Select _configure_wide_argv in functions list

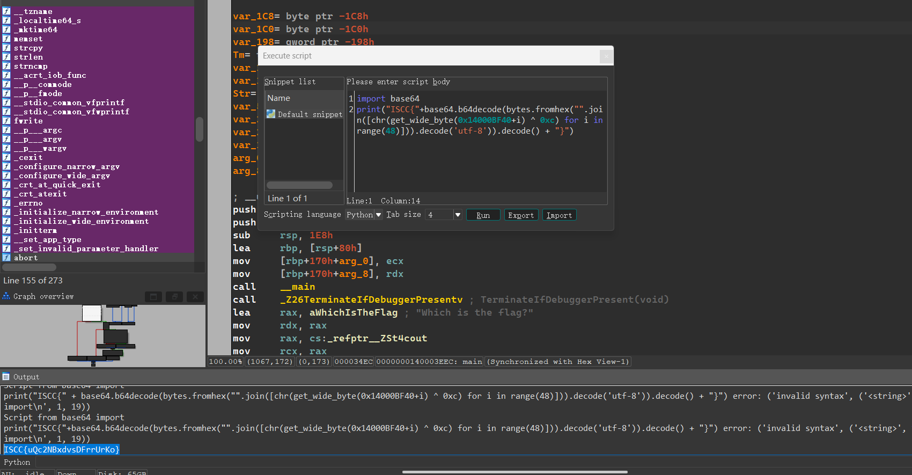(x=62, y=176)
